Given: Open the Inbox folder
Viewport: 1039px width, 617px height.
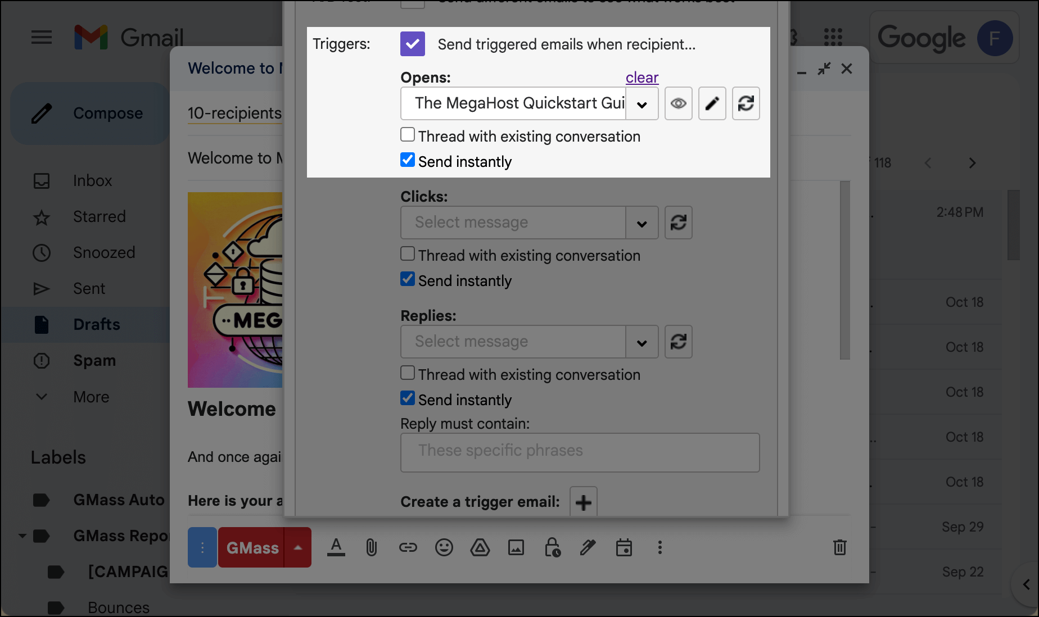Looking at the screenshot, I should click(x=93, y=181).
